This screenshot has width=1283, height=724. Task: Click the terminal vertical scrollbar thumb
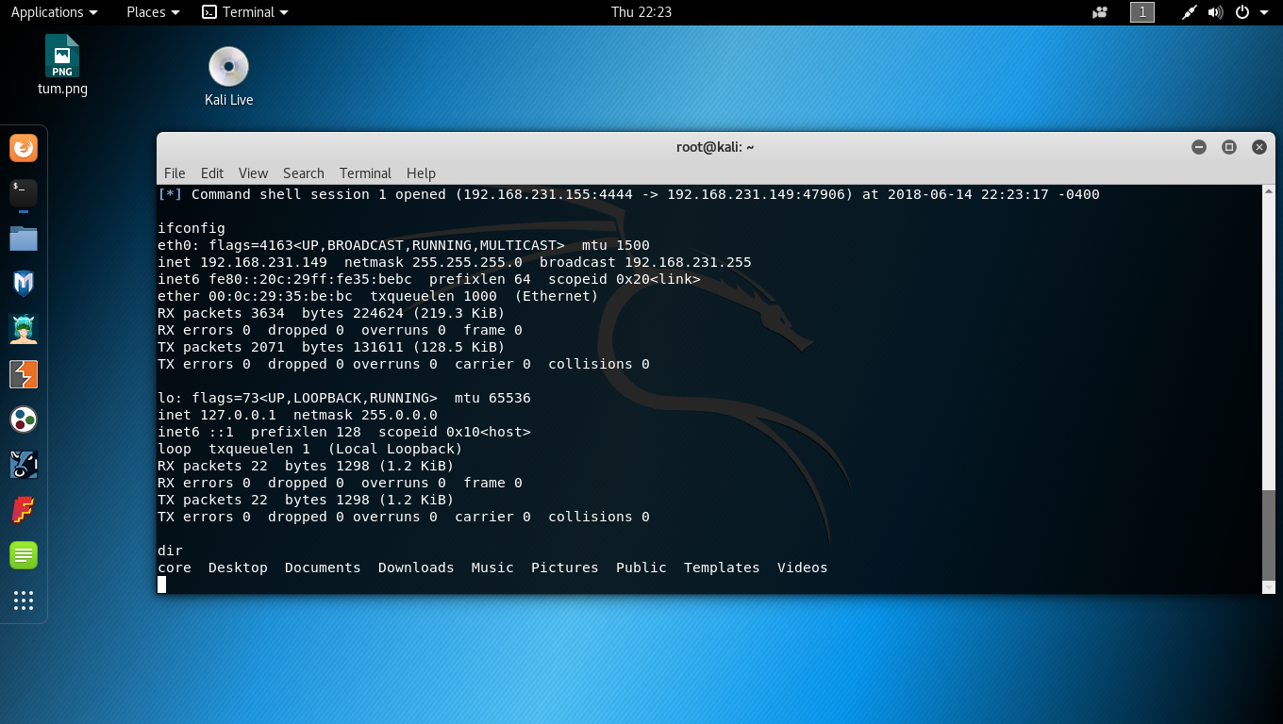(1268, 535)
